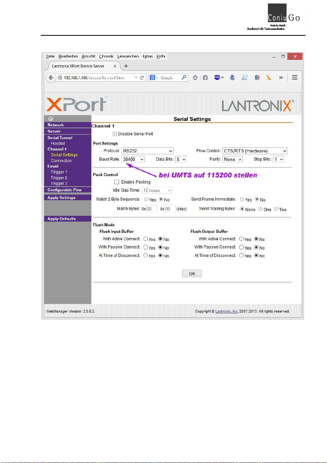Image resolution: width=327 pixels, height=463 pixels.
Task: Enable Packing checkbox
Action: coord(117,182)
